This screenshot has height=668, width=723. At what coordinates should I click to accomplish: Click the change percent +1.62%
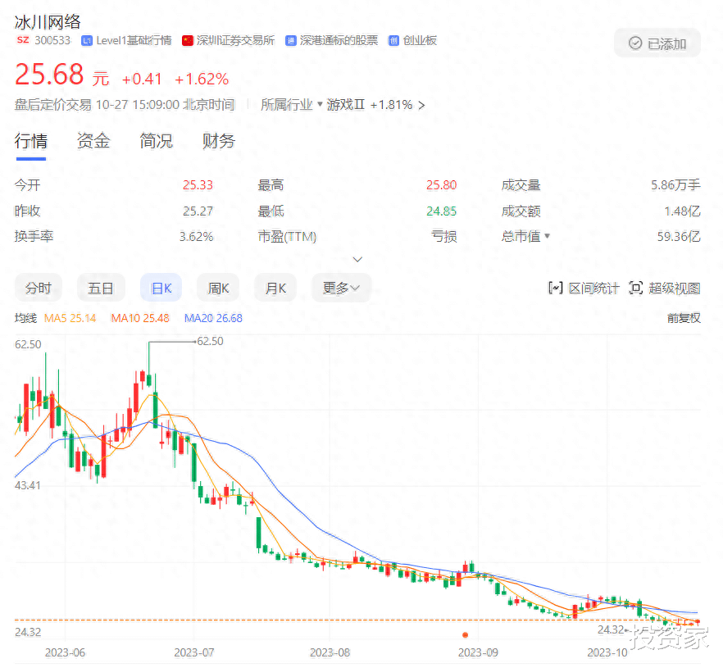202,79
